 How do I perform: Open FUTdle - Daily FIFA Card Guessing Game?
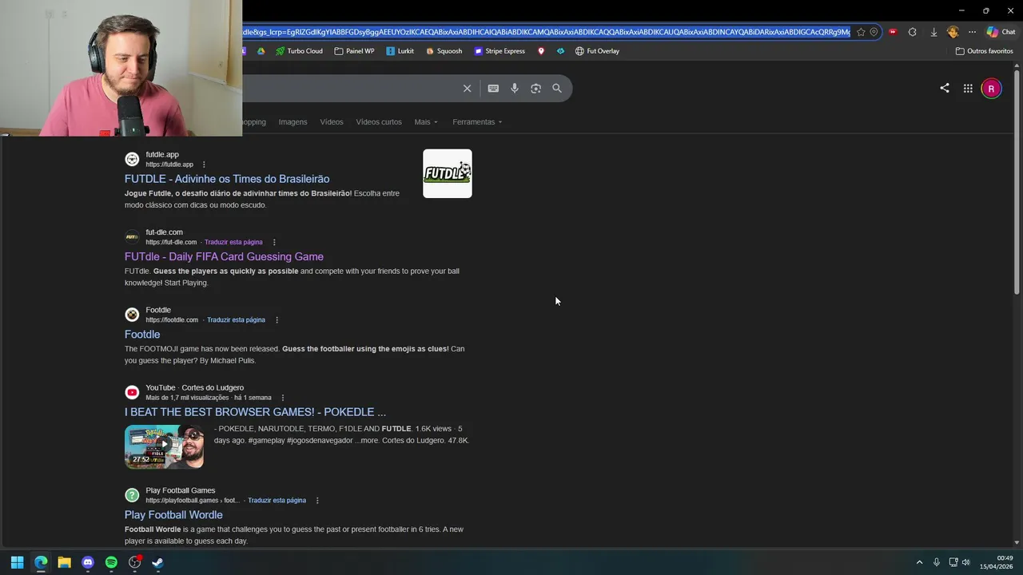(224, 256)
